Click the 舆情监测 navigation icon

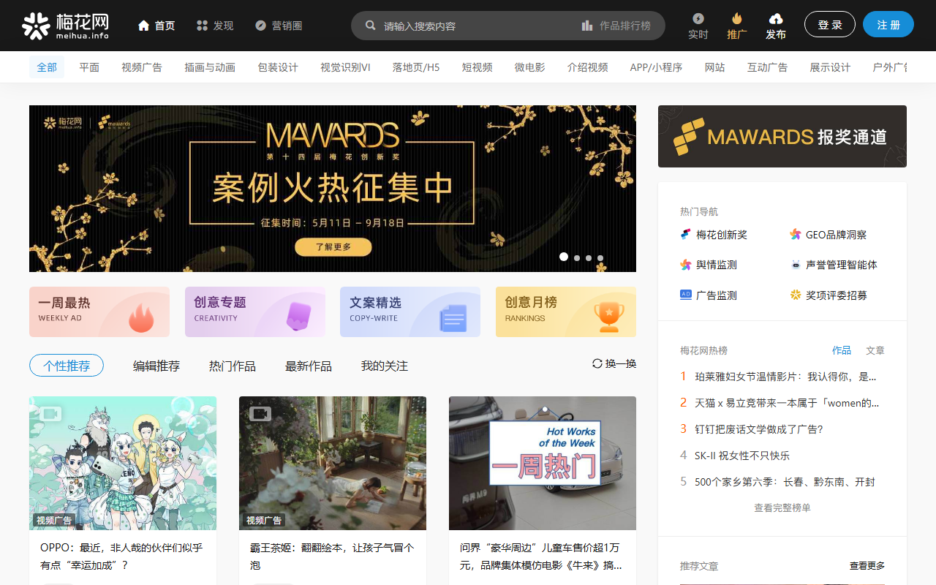click(685, 265)
